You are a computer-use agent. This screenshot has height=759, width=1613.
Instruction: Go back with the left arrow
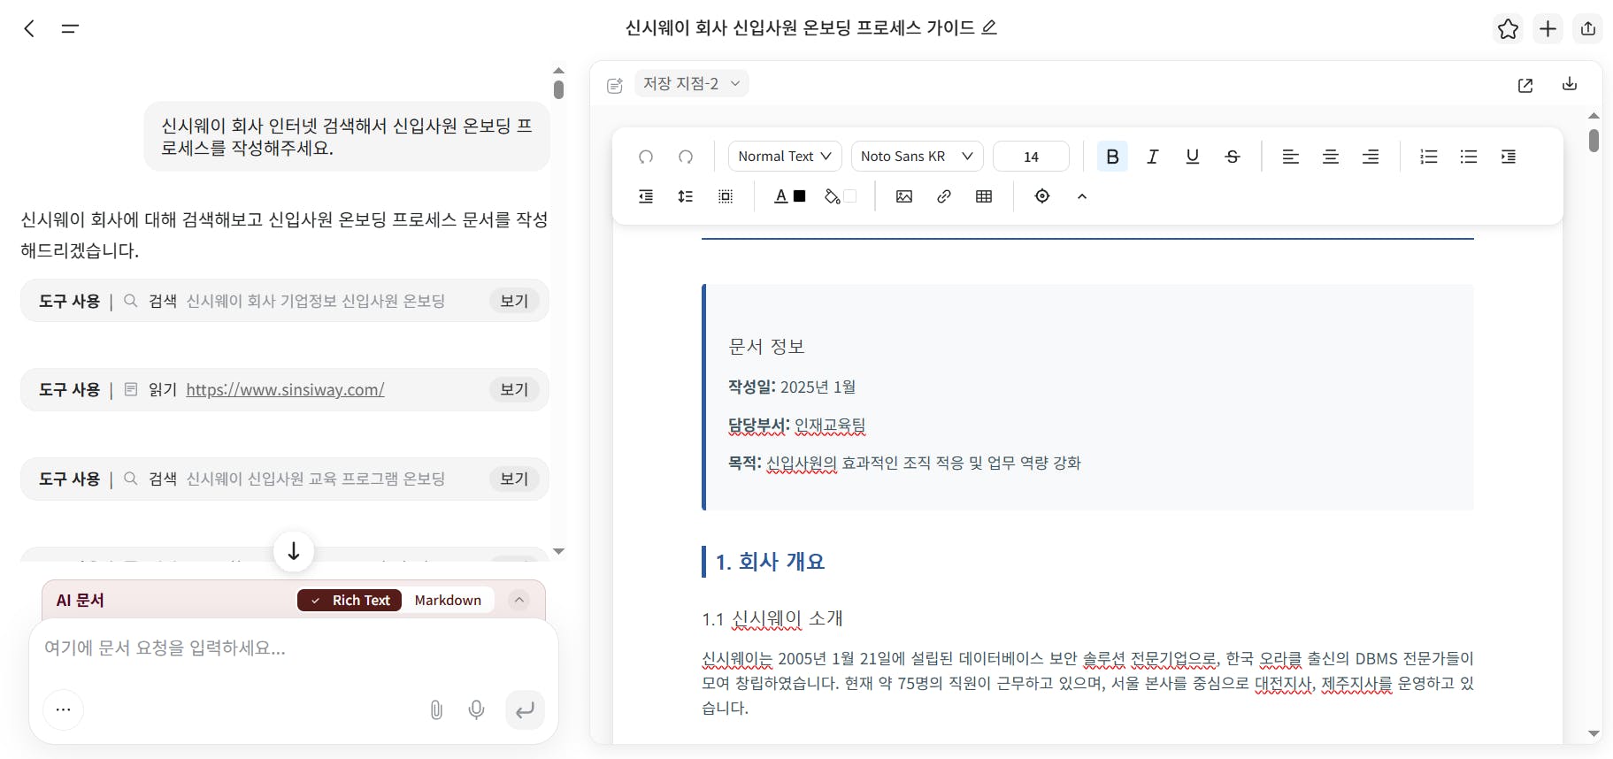(x=29, y=28)
